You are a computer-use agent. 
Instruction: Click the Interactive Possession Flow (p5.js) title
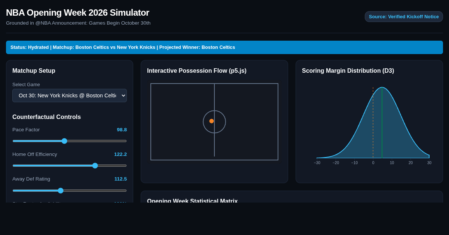(x=197, y=71)
